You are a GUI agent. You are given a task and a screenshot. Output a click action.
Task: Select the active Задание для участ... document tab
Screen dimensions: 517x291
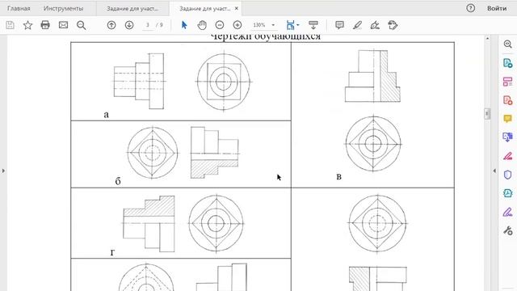tap(204, 9)
